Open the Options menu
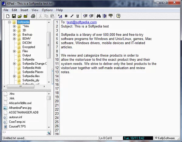 click(x=47, y=10)
